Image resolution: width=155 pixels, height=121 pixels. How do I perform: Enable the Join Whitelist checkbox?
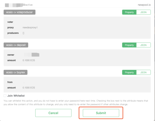coord(5,96)
